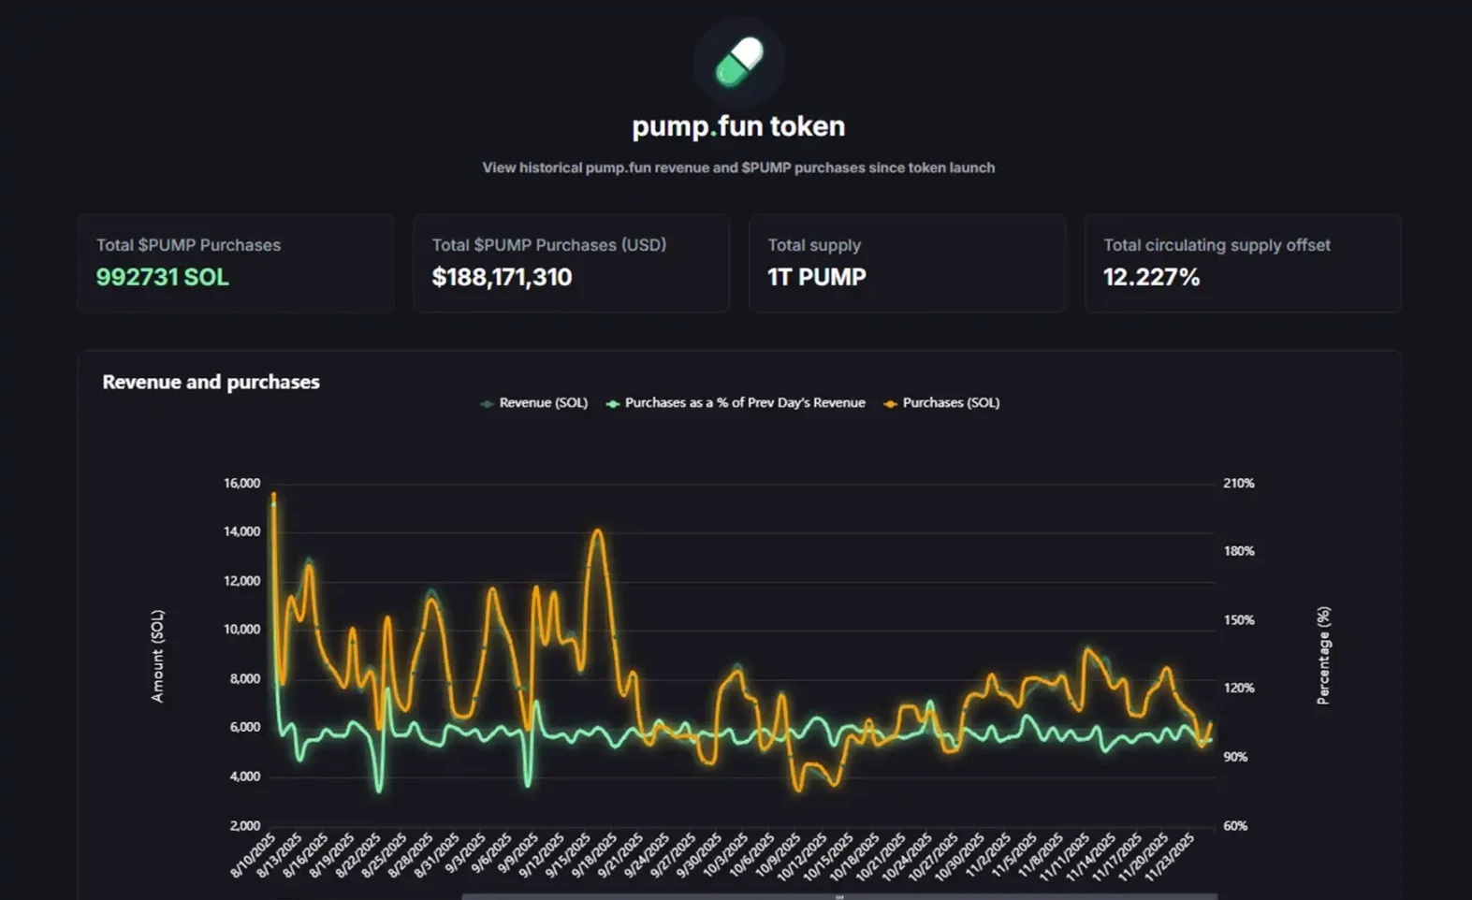Click the green Purchases percentage legend marker
The image size is (1472, 900).
coord(612,403)
